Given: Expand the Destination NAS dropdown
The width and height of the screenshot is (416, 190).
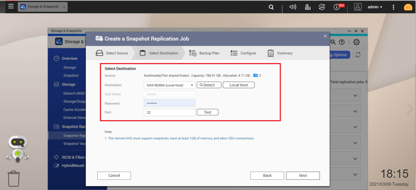Looking at the screenshot, I should [x=169, y=85].
